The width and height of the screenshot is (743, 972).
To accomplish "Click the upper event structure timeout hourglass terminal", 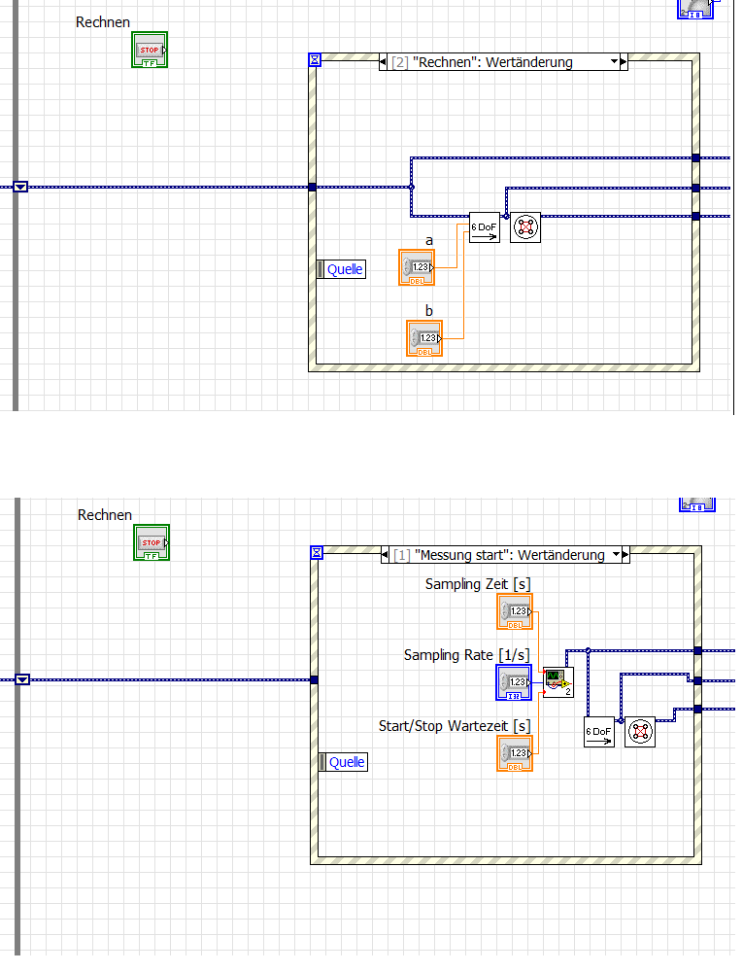I will coord(315,59).
